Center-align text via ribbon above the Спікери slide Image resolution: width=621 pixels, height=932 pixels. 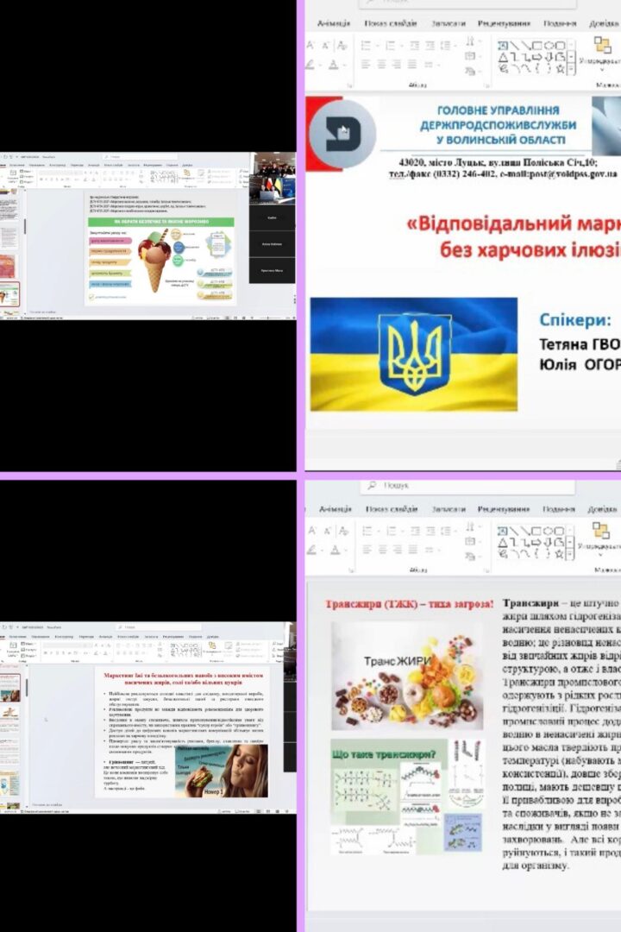[381, 64]
